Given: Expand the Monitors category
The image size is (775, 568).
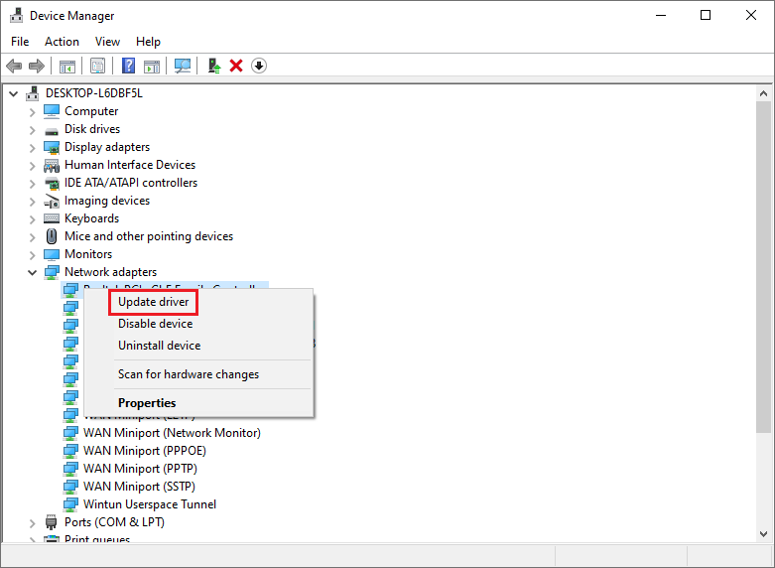Looking at the screenshot, I should pos(32,255).
